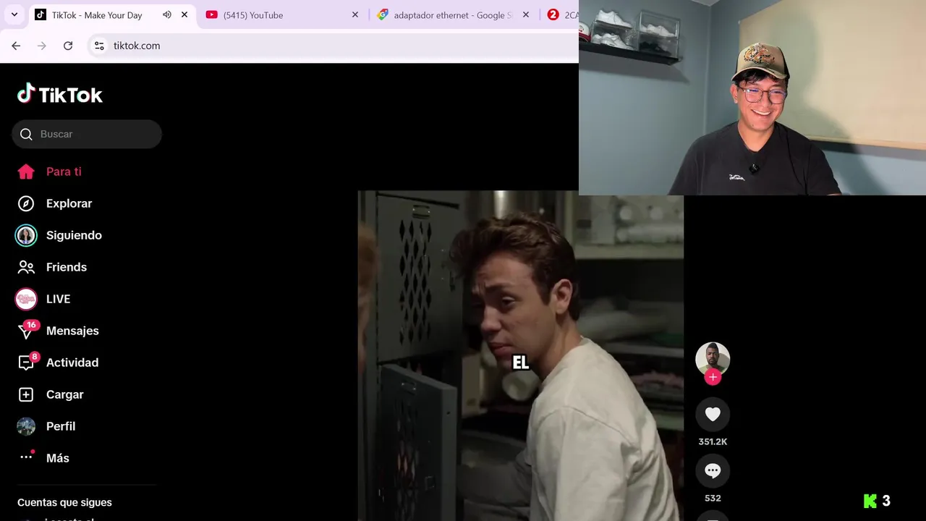Image resolution: width=926 pixels, height=521 pixels.
Task: Follow the creator with the plus button
Action: pos(713,377)
